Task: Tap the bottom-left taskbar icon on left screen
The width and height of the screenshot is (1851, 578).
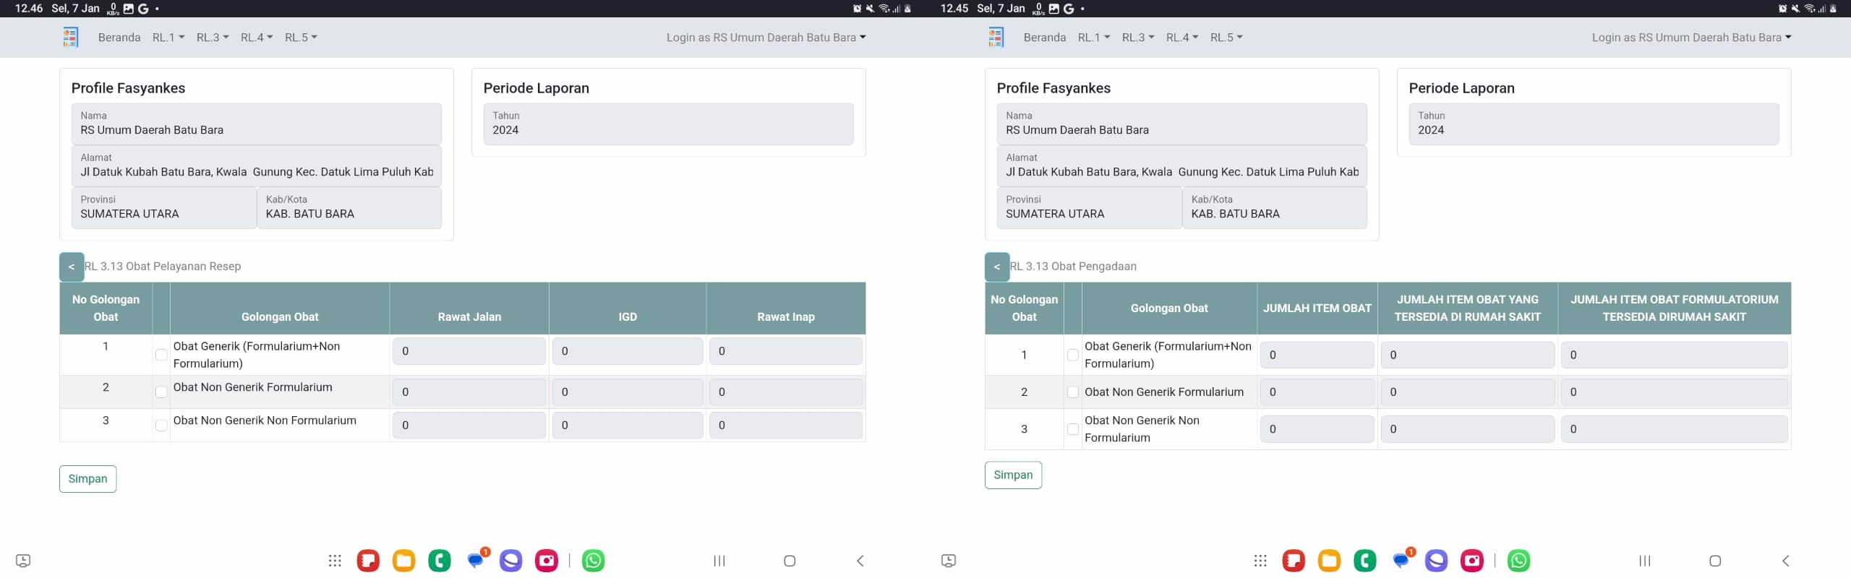Action: click(23, 561)
